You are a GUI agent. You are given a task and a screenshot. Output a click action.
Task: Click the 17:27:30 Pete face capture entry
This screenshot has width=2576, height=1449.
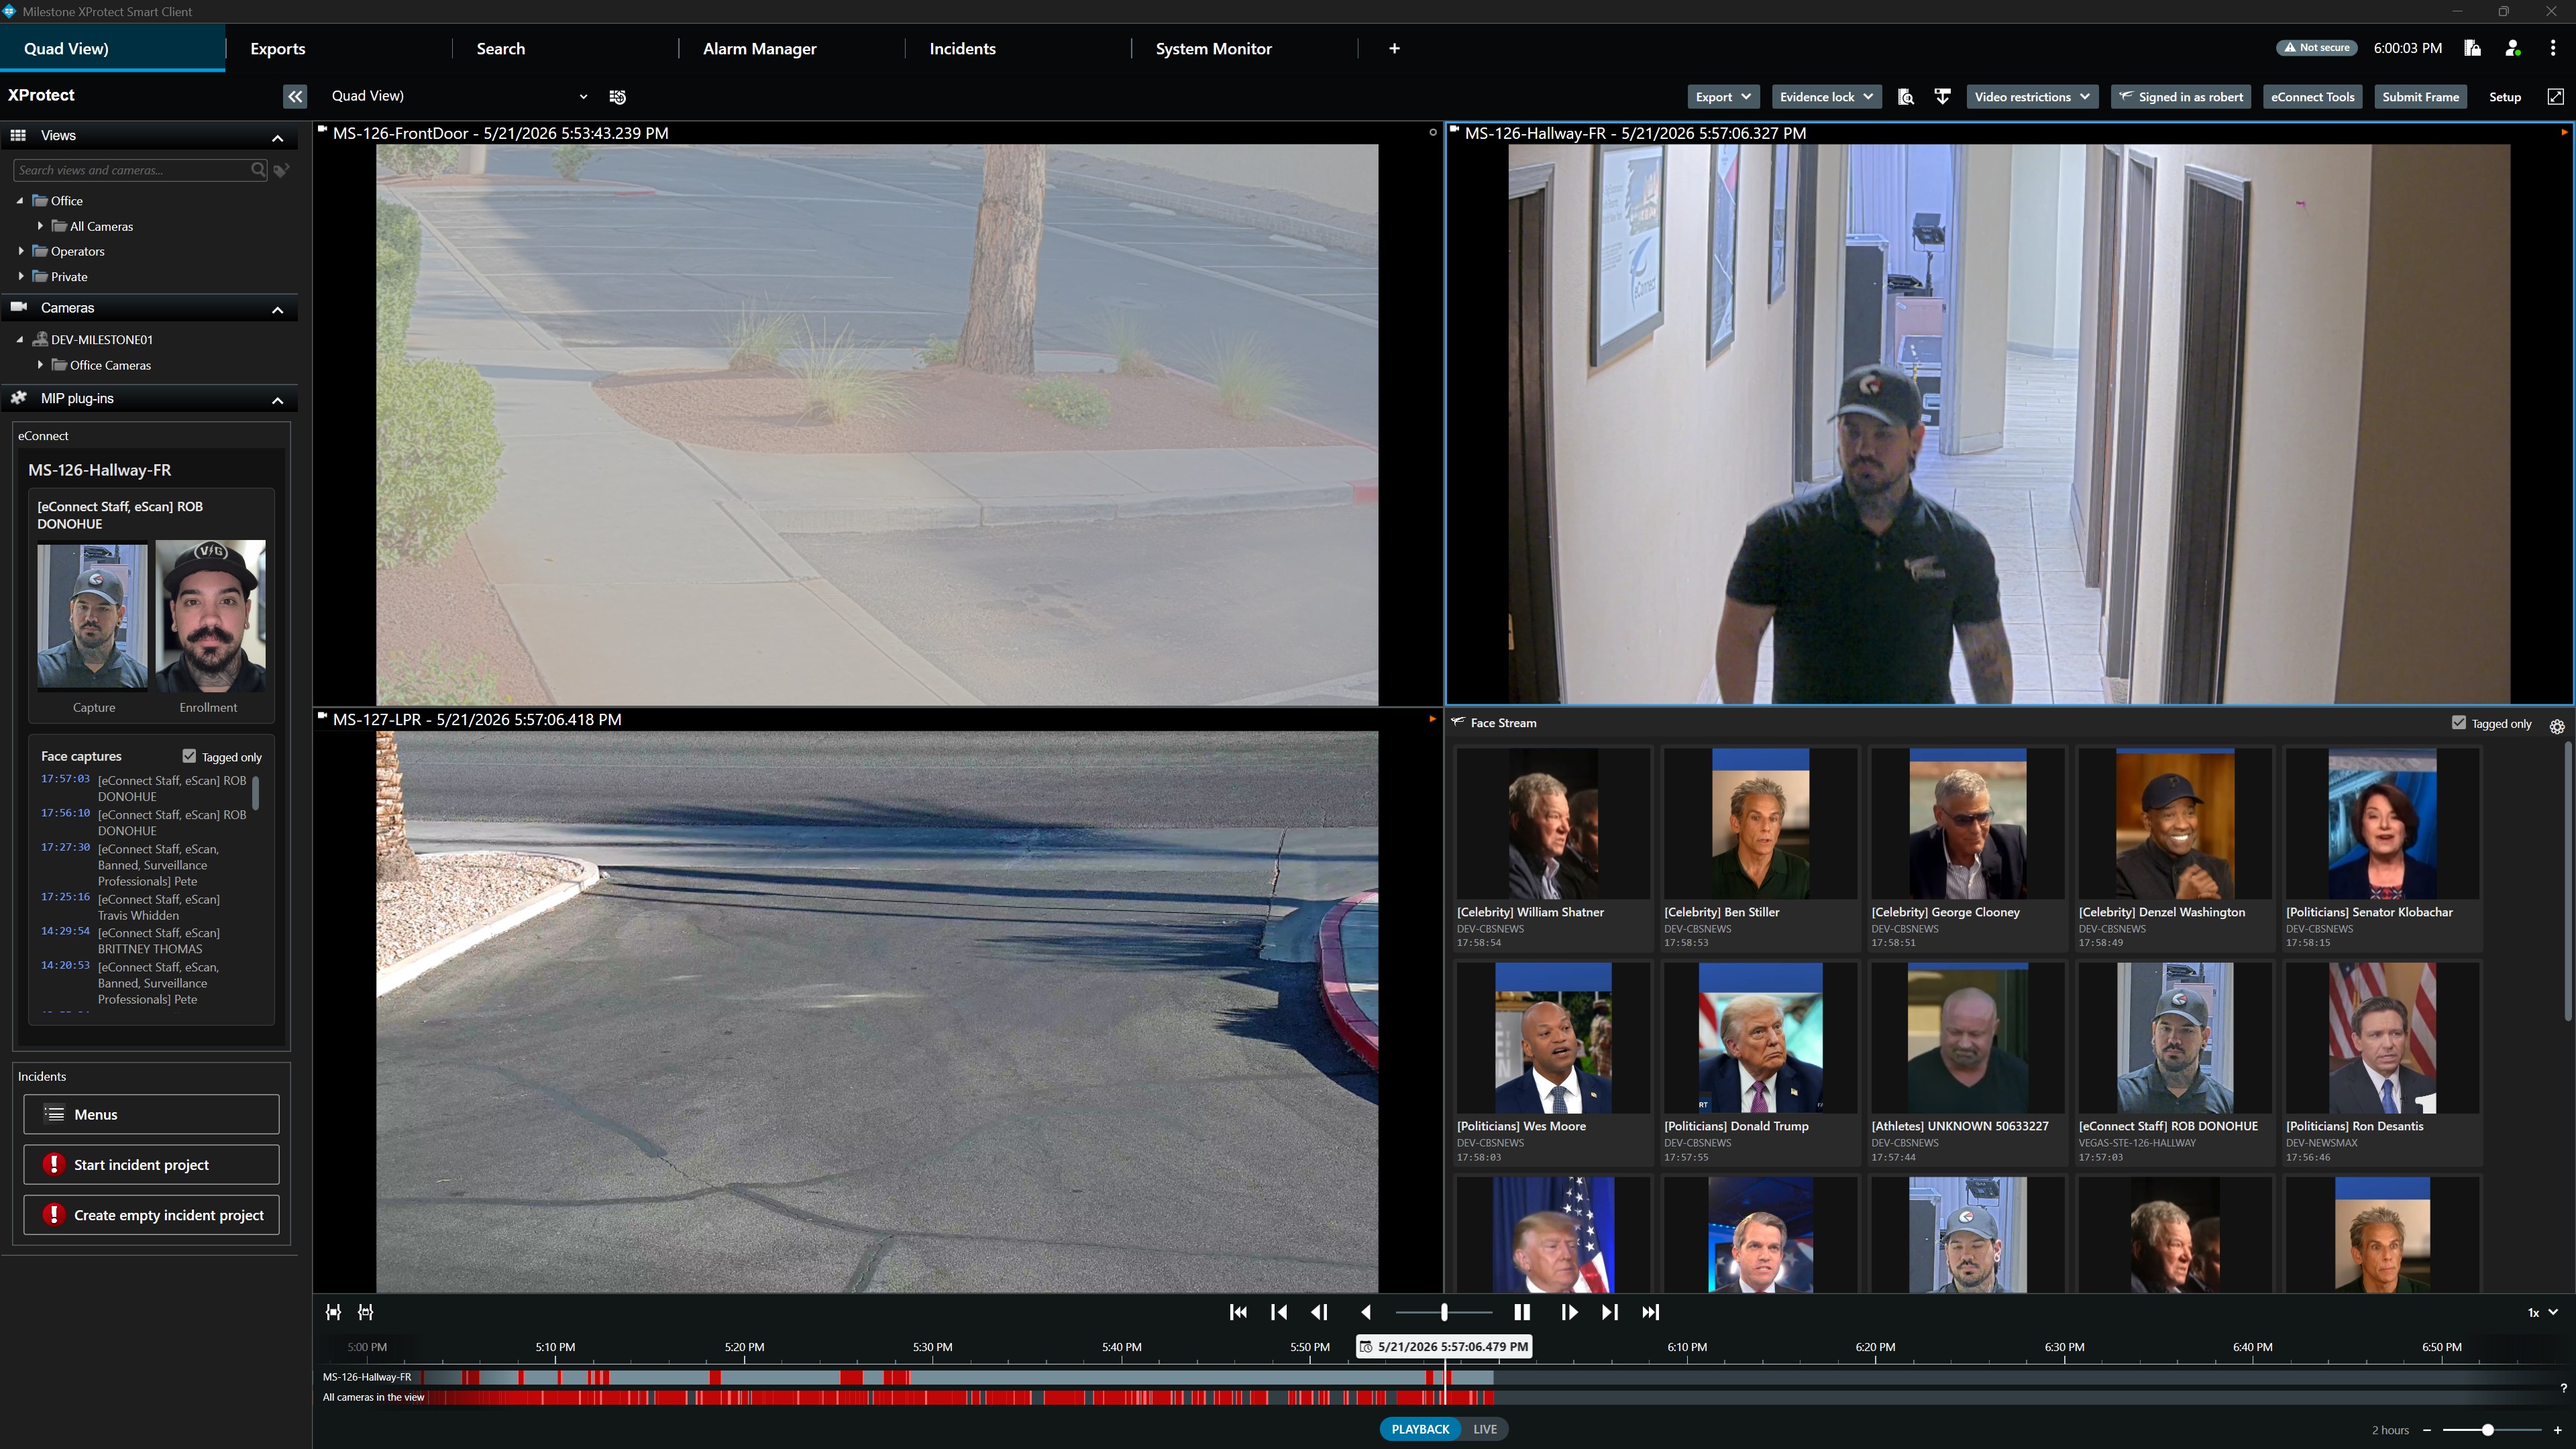(x=143, y=865)
